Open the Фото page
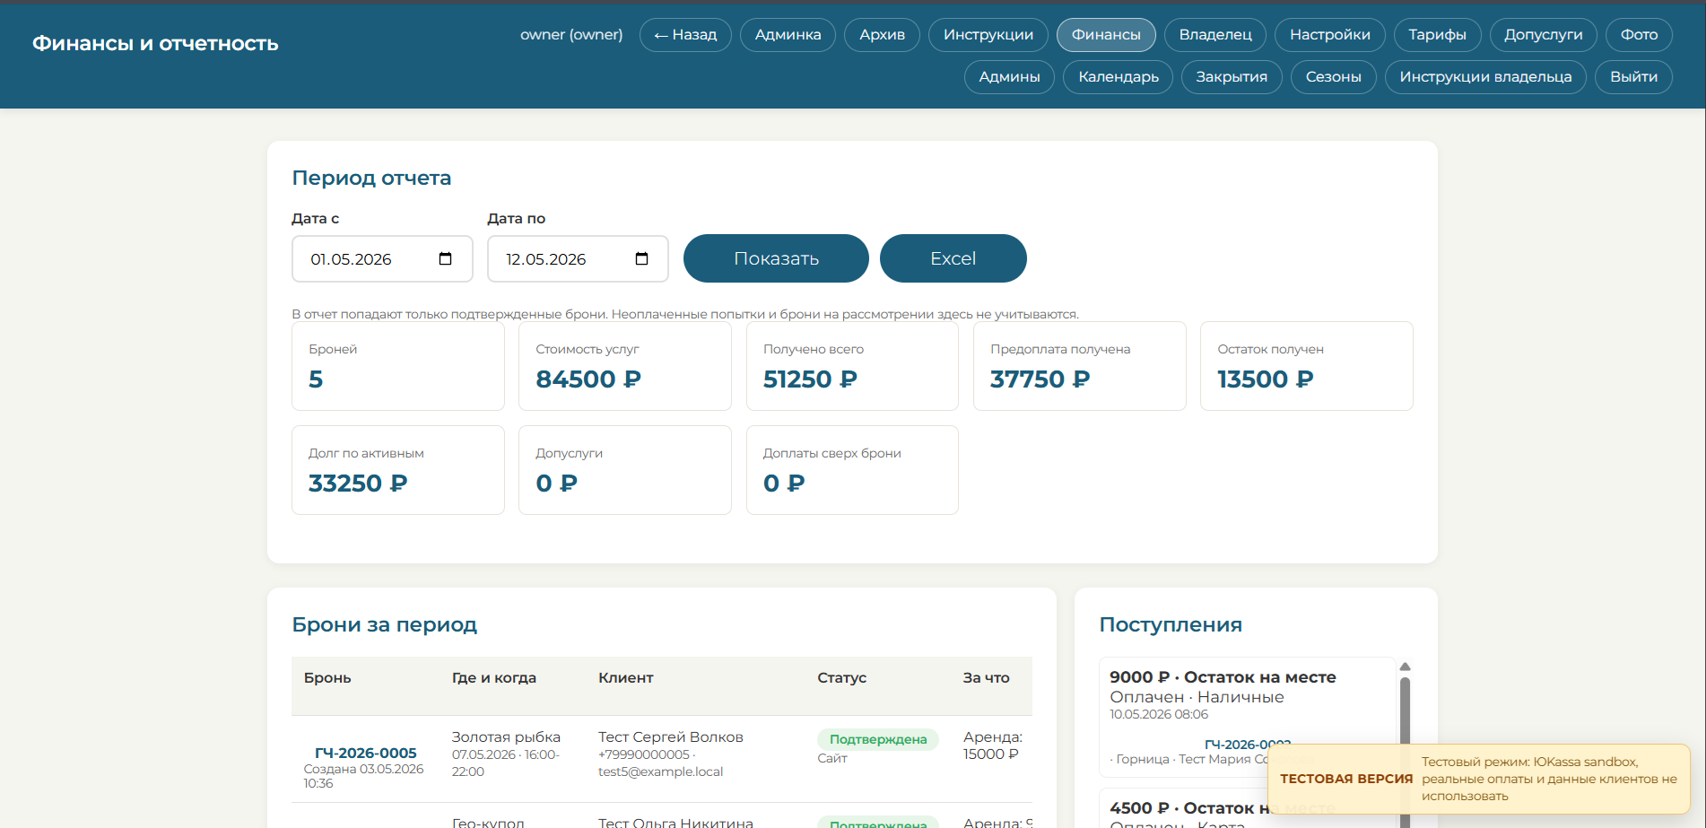Viewport: 1706px width, 828px height. pos(1639,35)
